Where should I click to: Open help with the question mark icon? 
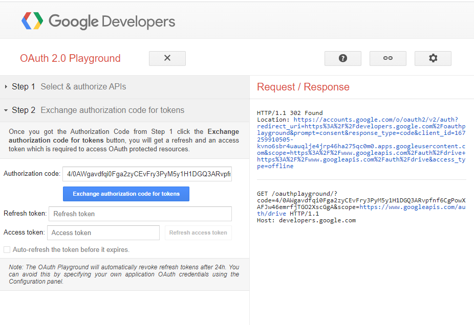343,58
